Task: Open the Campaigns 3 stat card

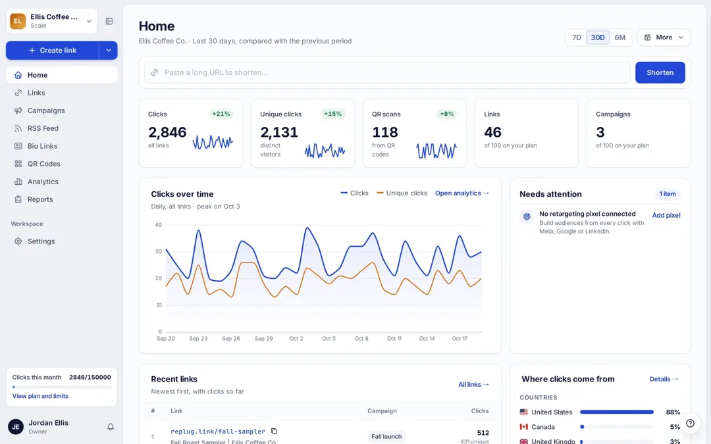Action: tap(639, 133)
